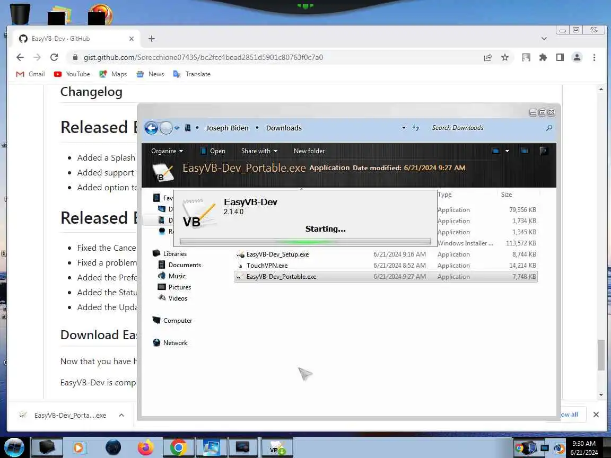Click the share page icon in address bar
Image resolution: width=611 pixels, height=458 pixels.
(488, 57)
